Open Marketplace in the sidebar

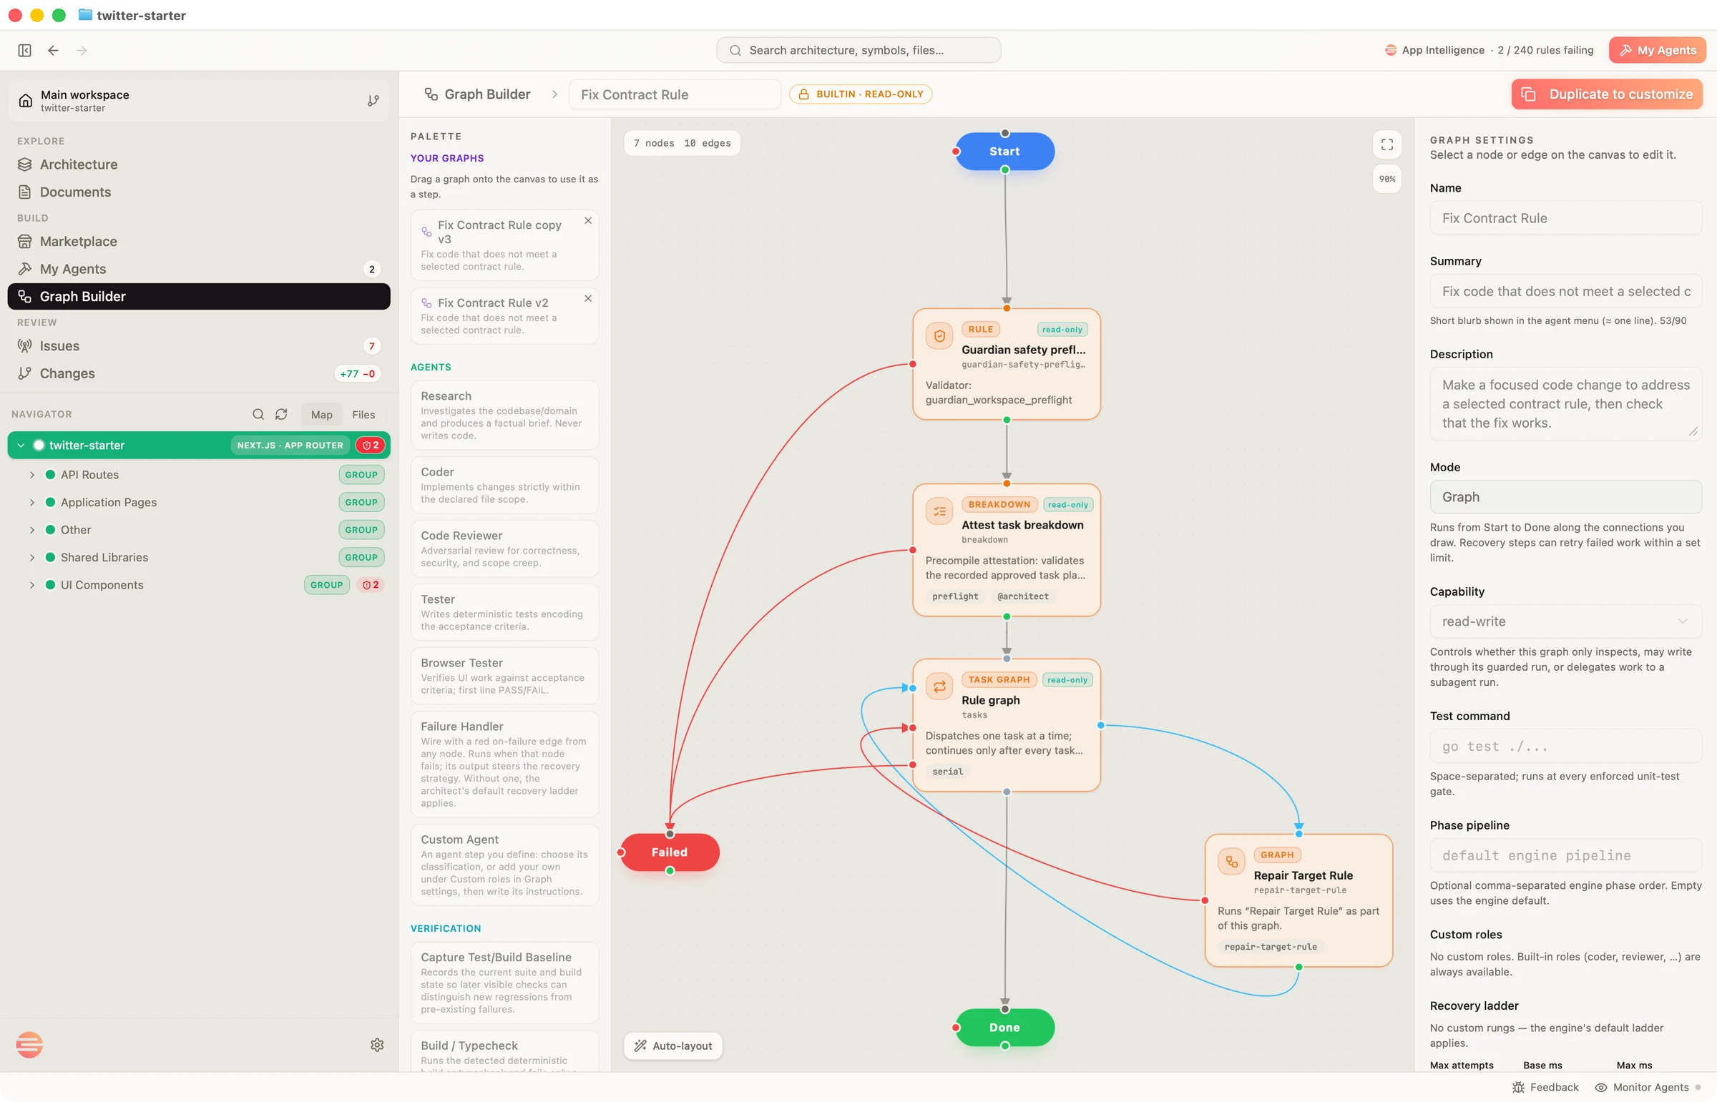point(198,241)
